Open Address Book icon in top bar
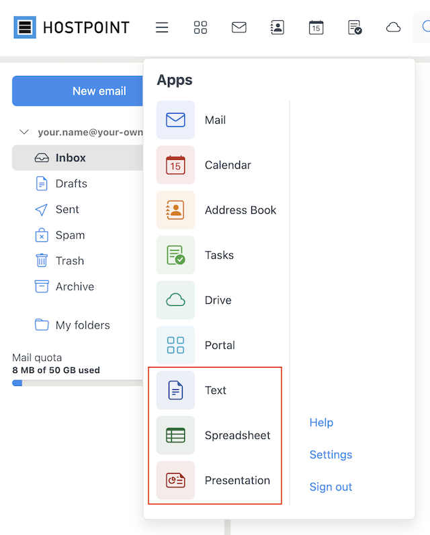Viewport: 430px width, 535px height. tap(277, 28)
